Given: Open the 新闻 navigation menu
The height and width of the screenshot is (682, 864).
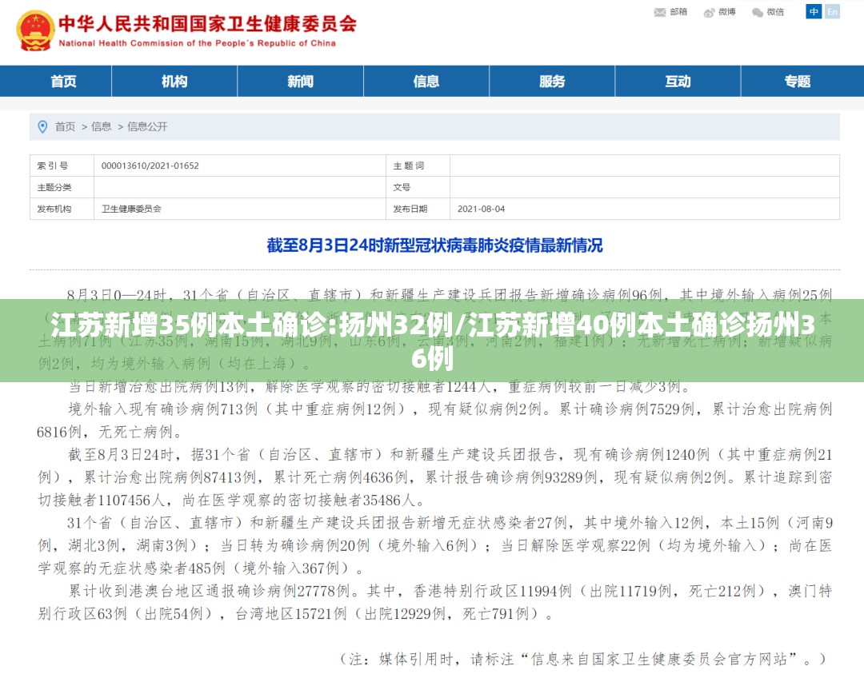Looking at the screenshot, I should point(300,82).
